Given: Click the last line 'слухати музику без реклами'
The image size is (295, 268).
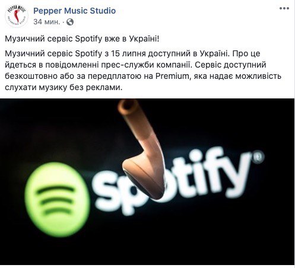Looking at the screenshot, I should coord(64,88).
